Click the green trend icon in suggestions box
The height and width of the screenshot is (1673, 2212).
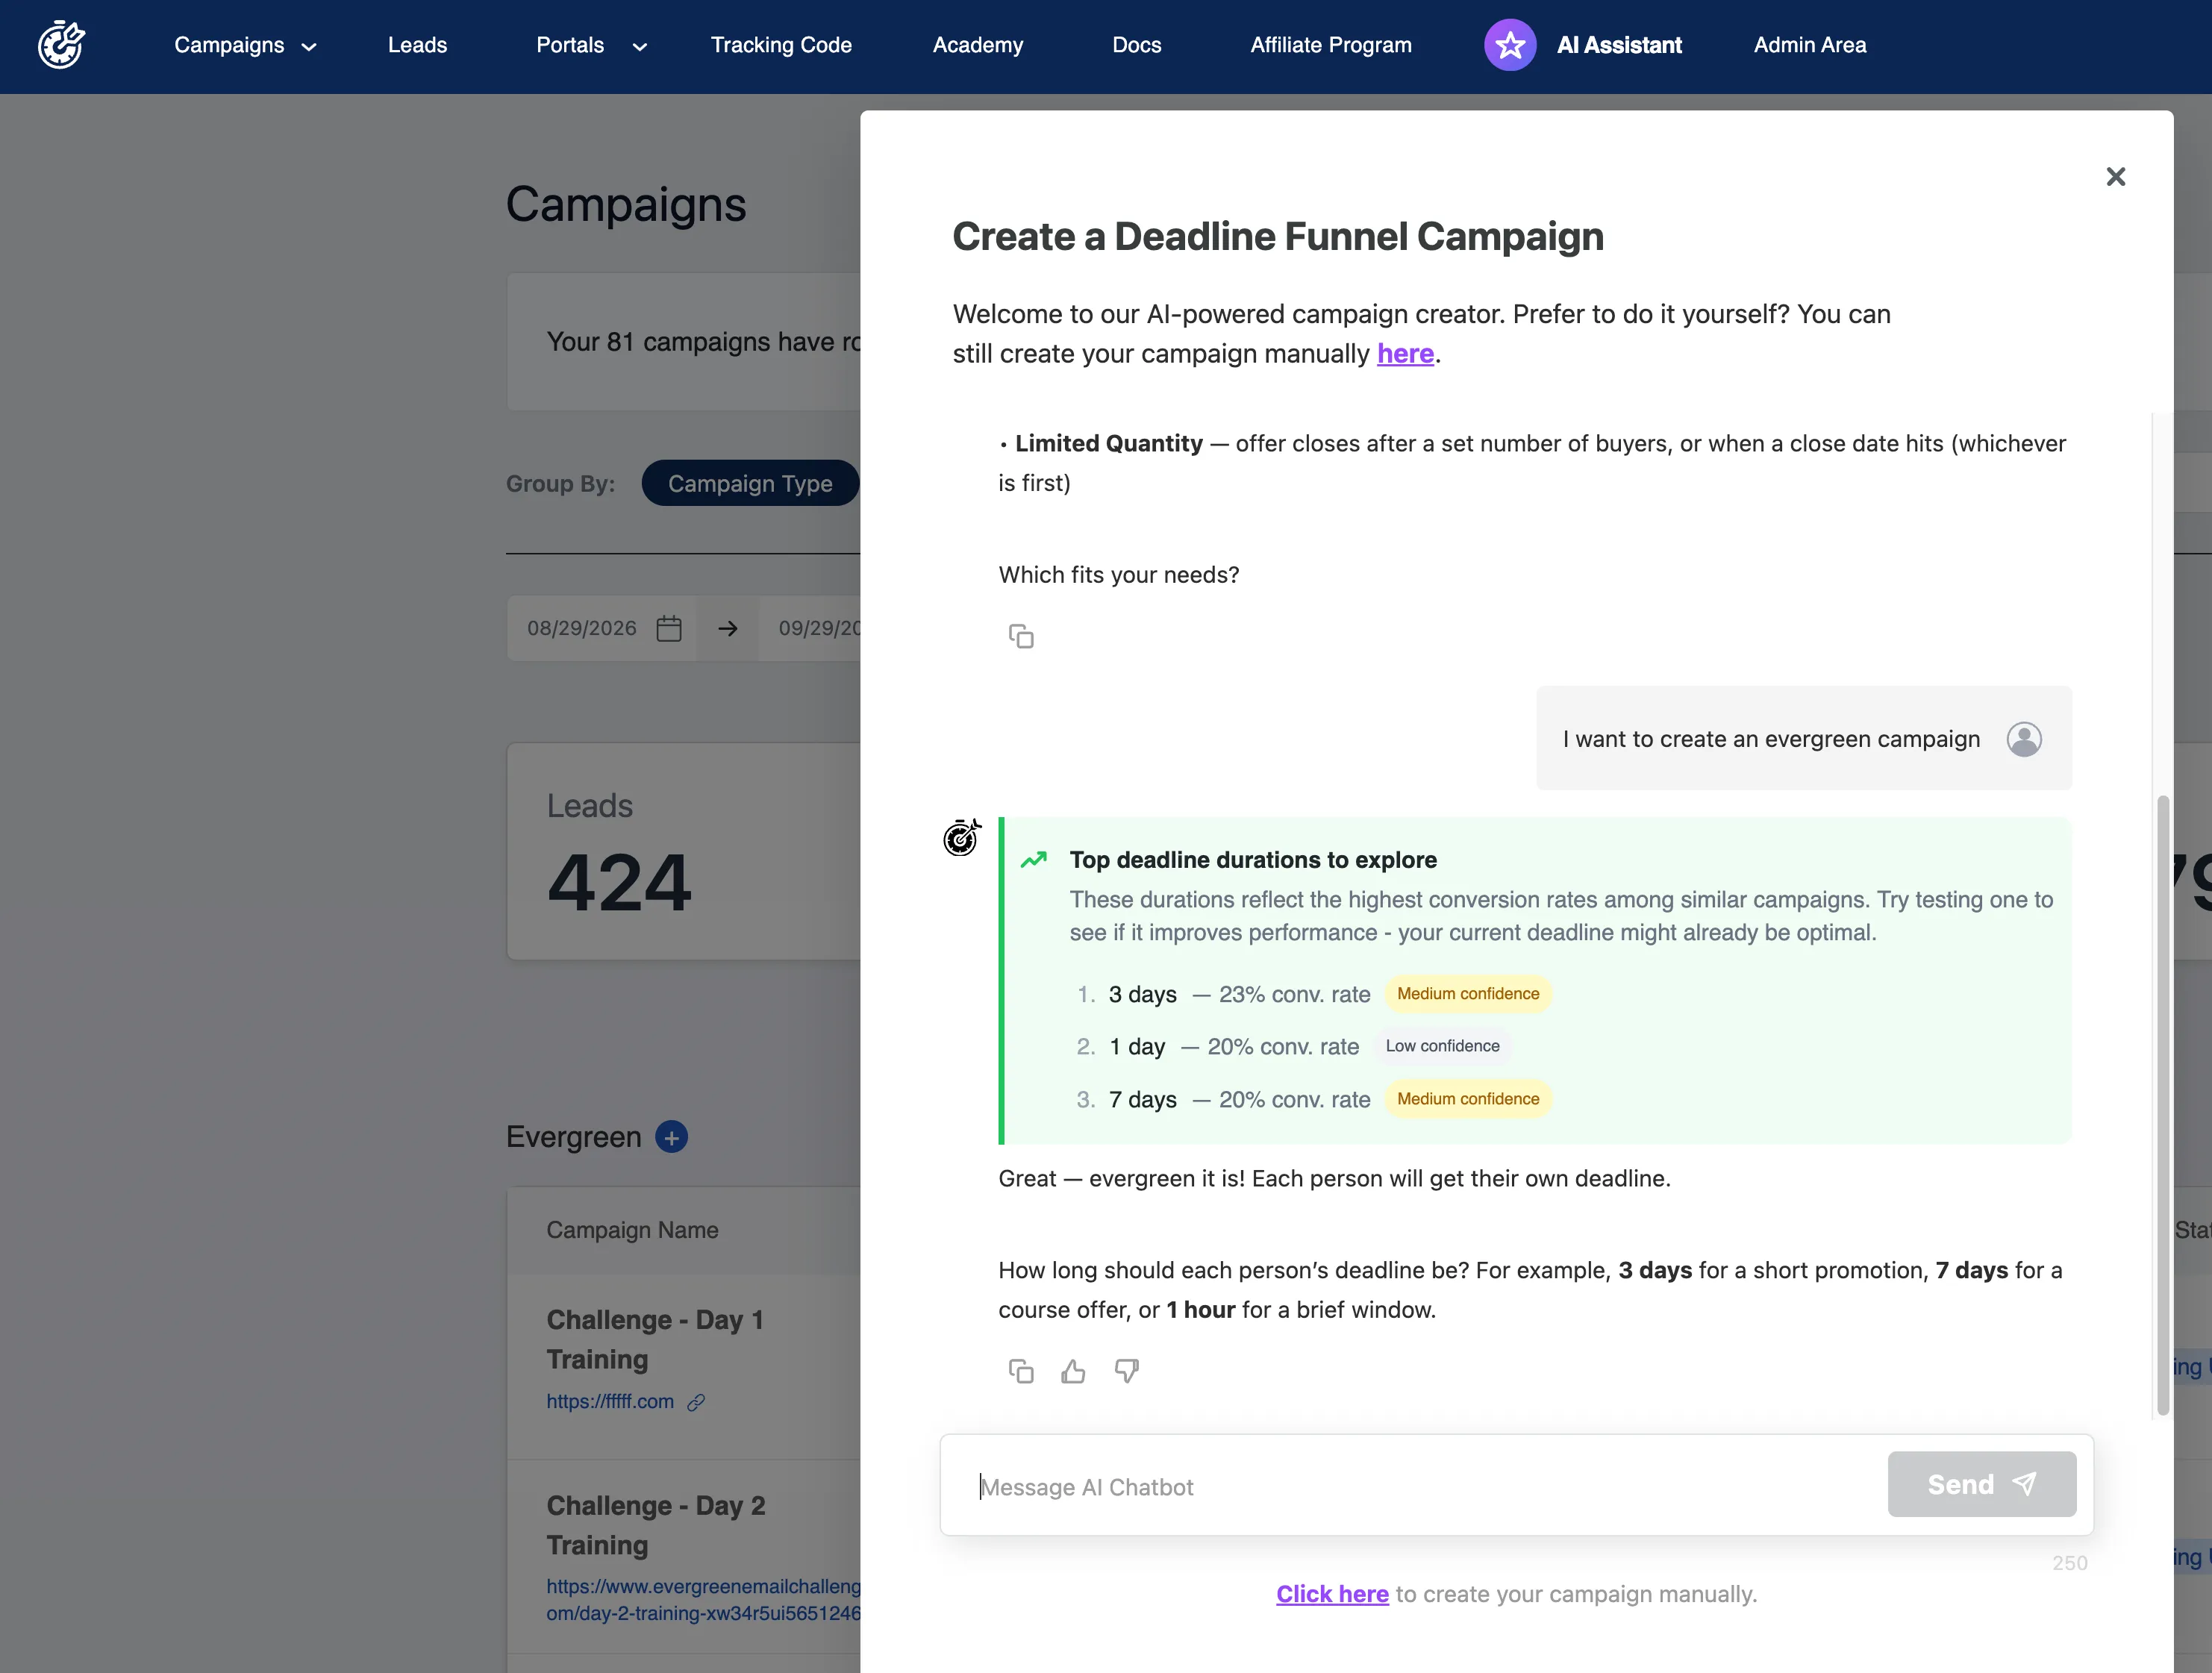point(1033,859)
